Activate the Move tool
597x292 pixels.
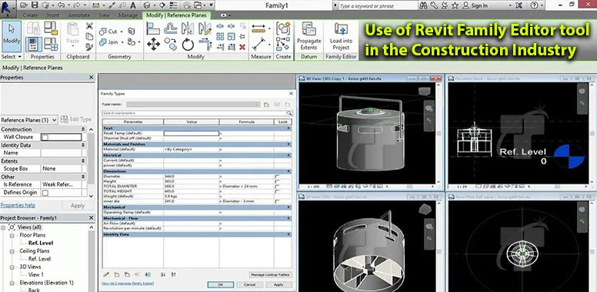coord(153,44)
